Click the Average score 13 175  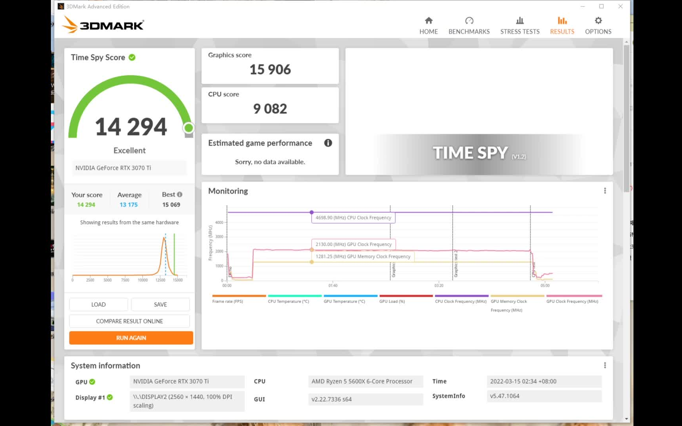click(129, 205)
